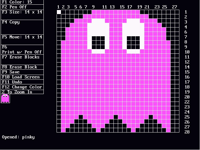Click the black cell in the grid's bottom-right corner
The height and width of the screenshot is (150, 200).
177,130
